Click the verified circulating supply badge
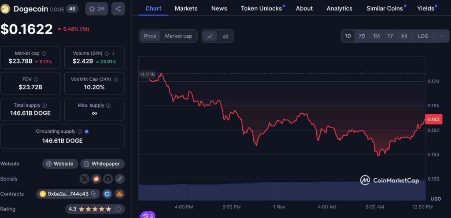 [87, 131]
